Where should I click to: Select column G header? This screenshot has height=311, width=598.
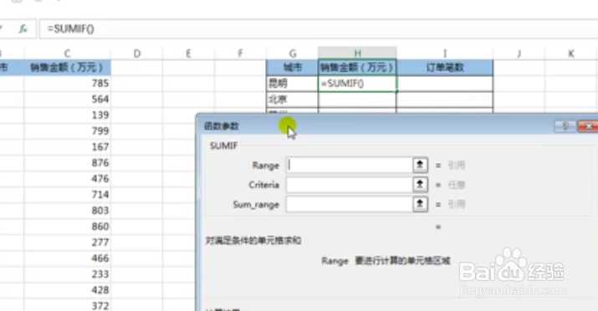point(293,54)
